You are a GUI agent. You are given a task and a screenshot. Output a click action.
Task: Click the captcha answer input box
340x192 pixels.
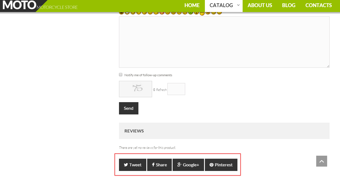[x=176, y=89]
